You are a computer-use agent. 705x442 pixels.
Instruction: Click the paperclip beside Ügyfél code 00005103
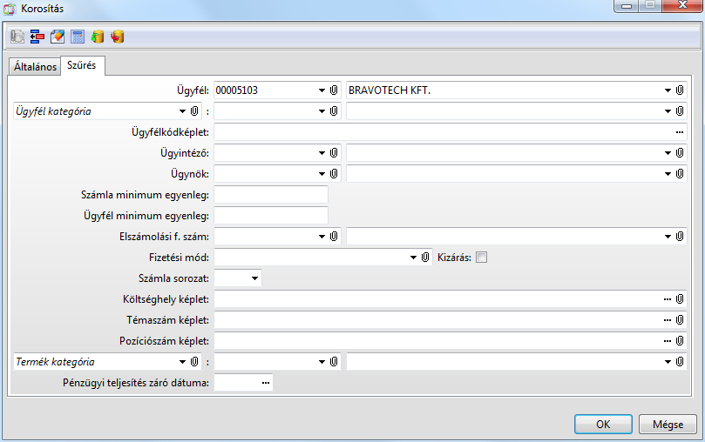click(334, 90)
